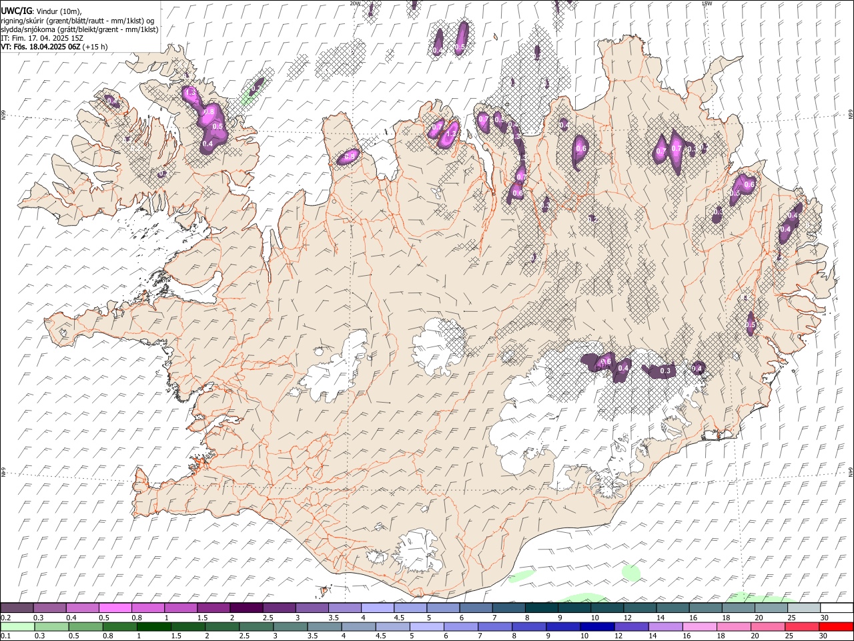The width and height of the screenshot is (854, 641).
Task: Pick the light pink swatch marked 16 in the rain scale
Action: coord(699,626)
